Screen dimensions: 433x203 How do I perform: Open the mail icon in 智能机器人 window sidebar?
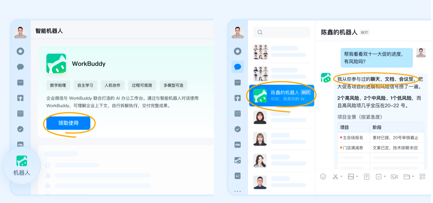(x=20, y=82)
